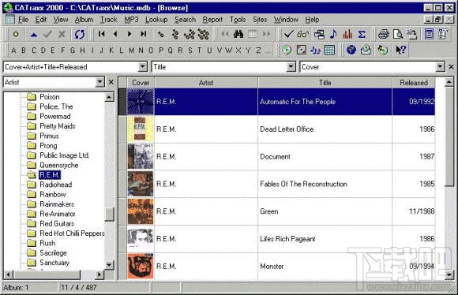
Task: Open the Report menu
Action: click(212, 20)
